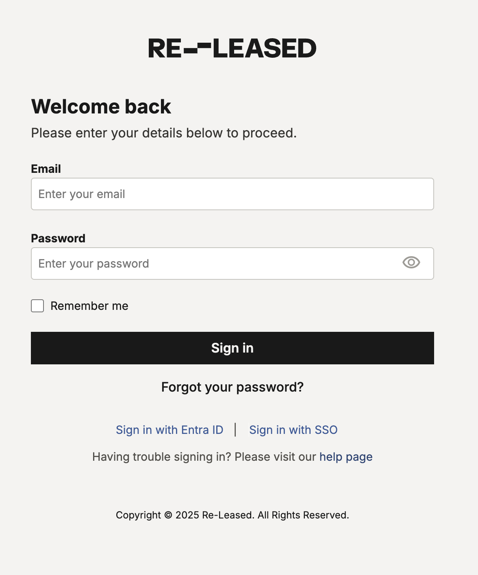
Task: Enable the Remember me checkbox
Action: [x=37, y=306]
